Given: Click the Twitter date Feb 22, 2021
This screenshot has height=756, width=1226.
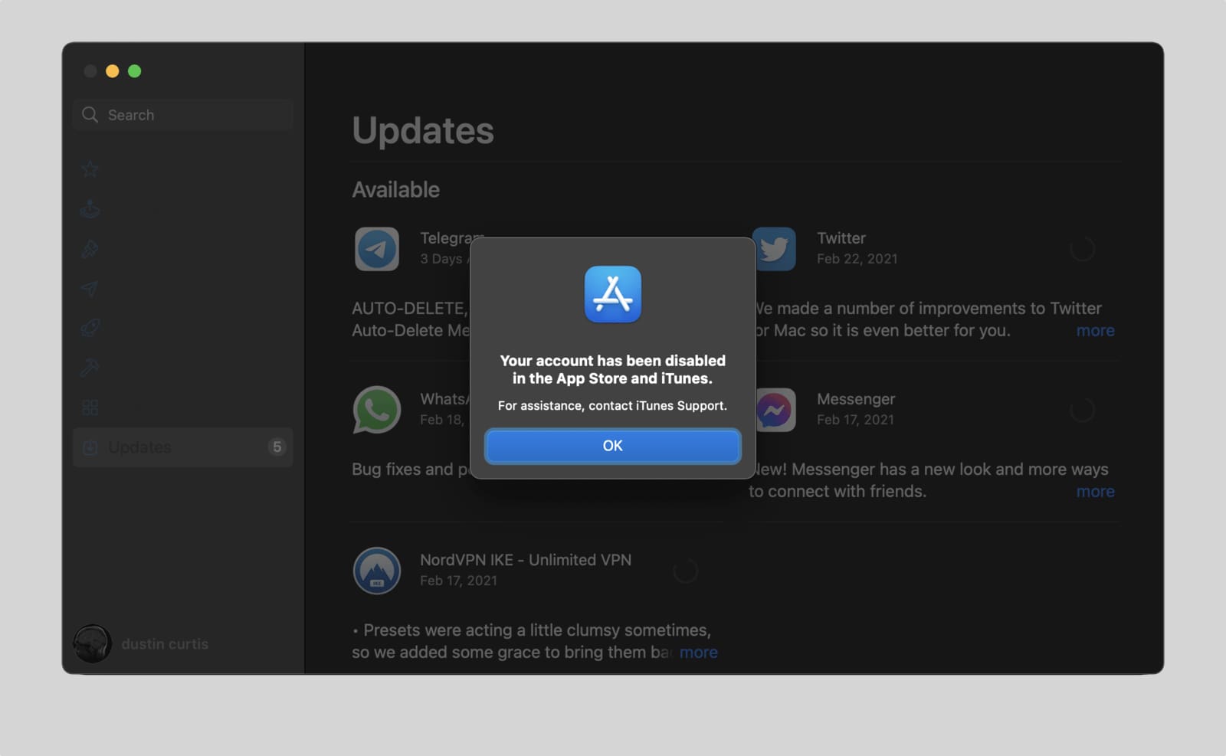Looking at the screenshot, I should [x=857, y=259].
